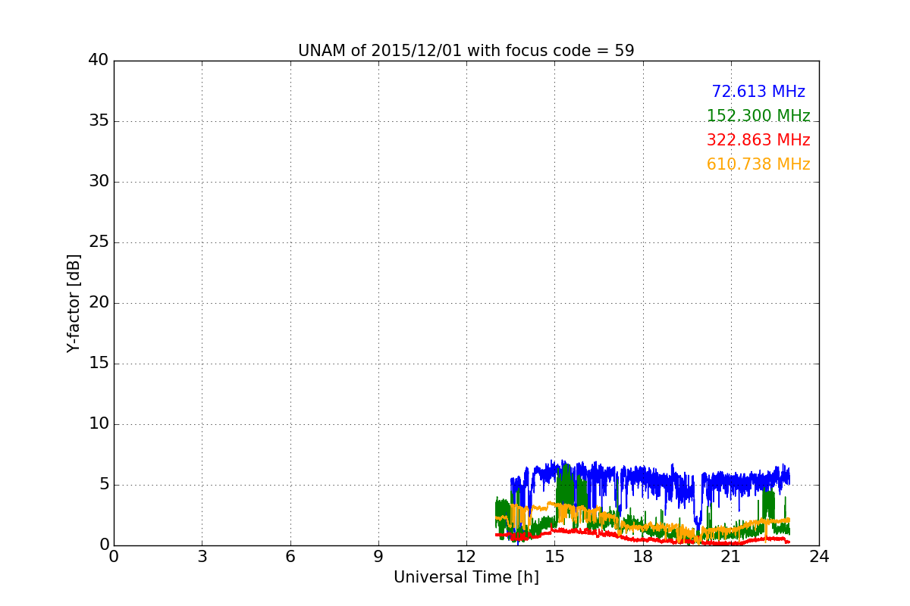Click the plot title 'UNAM of 2015/12/01 with focus code = 59'
910x606 pixels.
click(466, 51)
